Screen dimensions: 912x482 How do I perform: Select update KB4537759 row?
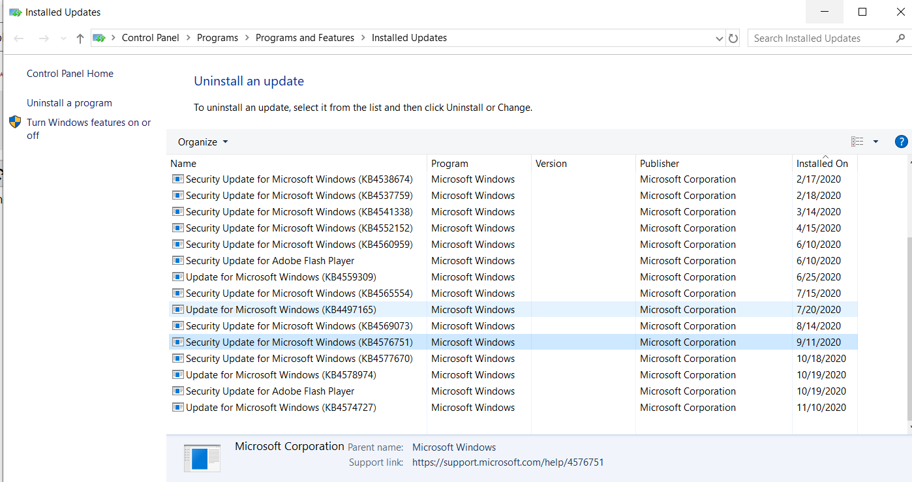tap(513, 196)
